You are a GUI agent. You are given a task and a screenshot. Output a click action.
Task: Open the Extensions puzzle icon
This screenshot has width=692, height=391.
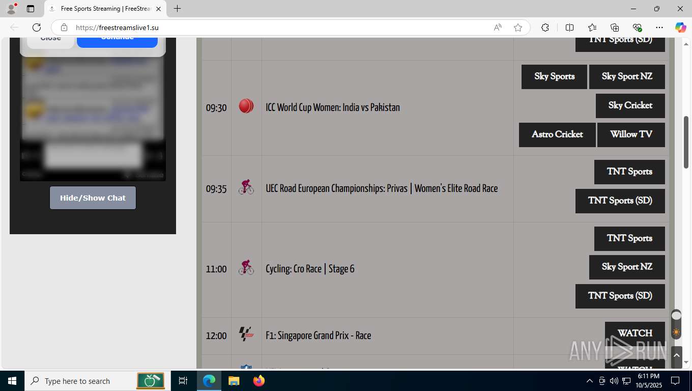(545, 27)
